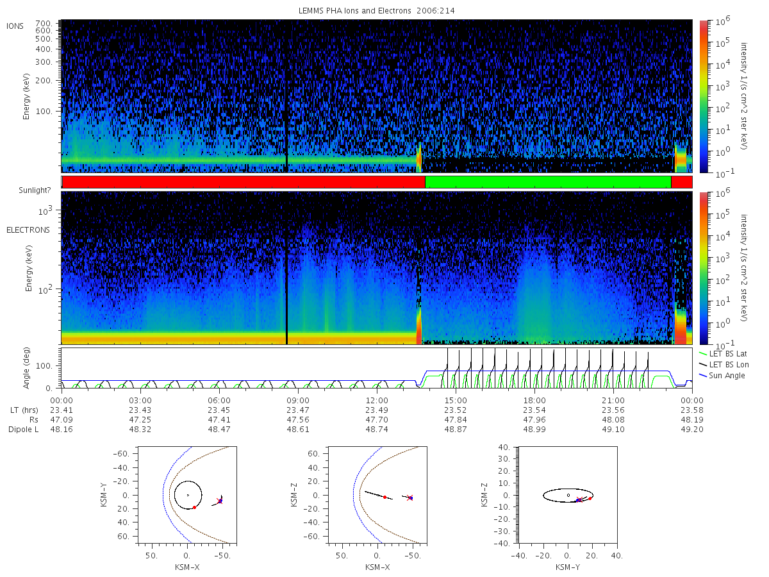Viewport: 769px width, 577px height.
Task: Click the electrons energy spectrogram panel
Action: (x=377, y=268)
